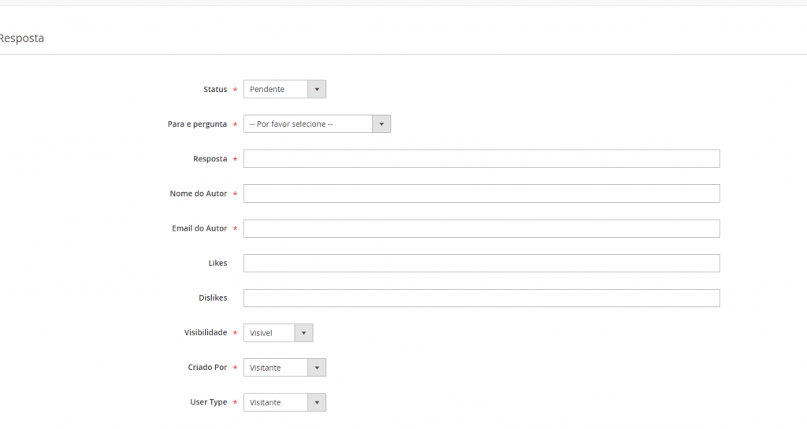Select the Email do Autor input

(482, 228)
